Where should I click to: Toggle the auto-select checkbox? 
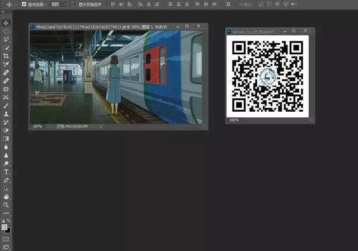coord(23,4)
